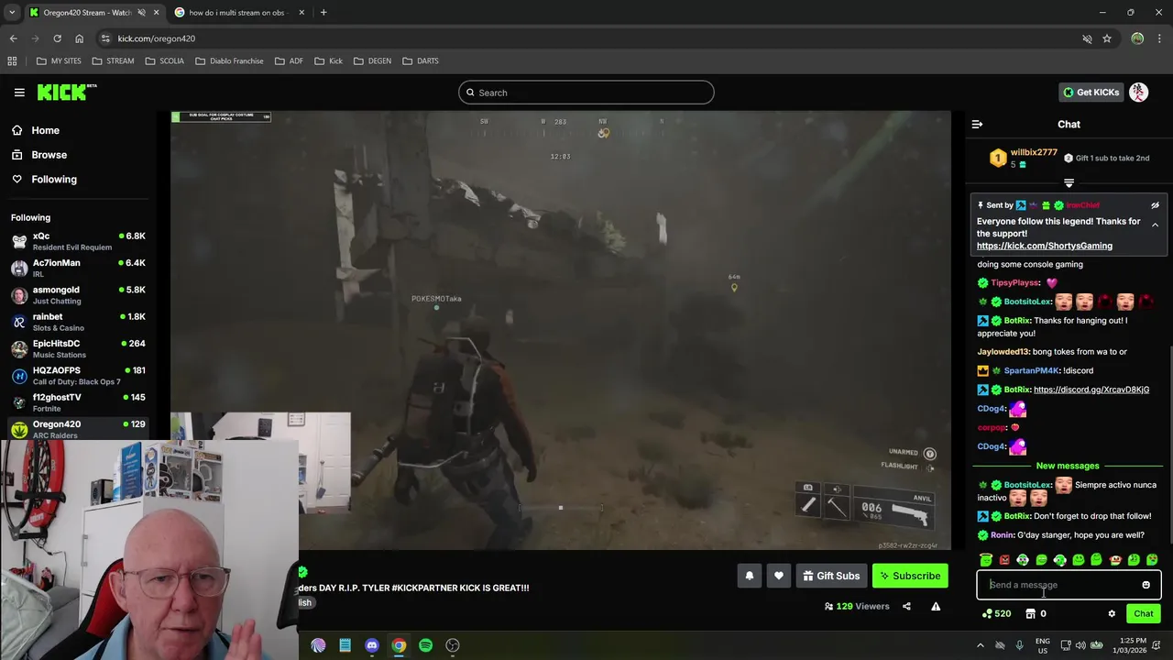Screen dimensions: 1173x660
Task: Collapse the pinned message with chevron
Action: [x=1155, y=225]
